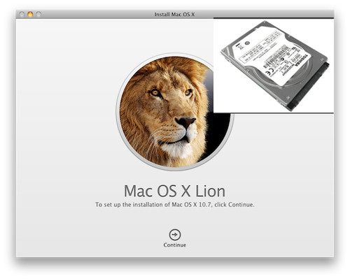Image resolution: width=350 pixels, height=279 pixels.
Task: Click the Install Mac OS X title
Action: click(174, 14)
